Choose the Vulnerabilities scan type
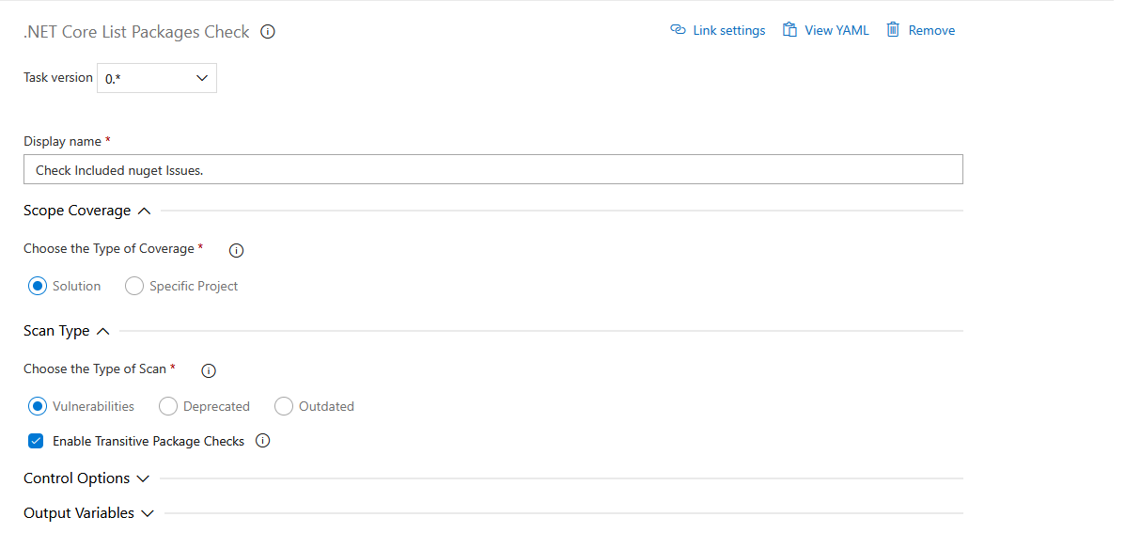This screenshot has height=533, width=1125. point(38,406)
